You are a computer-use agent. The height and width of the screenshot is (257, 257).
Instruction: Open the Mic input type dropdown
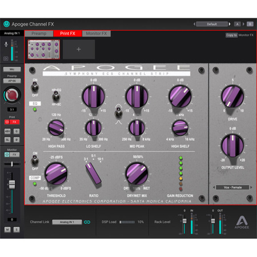click(x=12, y=69)
